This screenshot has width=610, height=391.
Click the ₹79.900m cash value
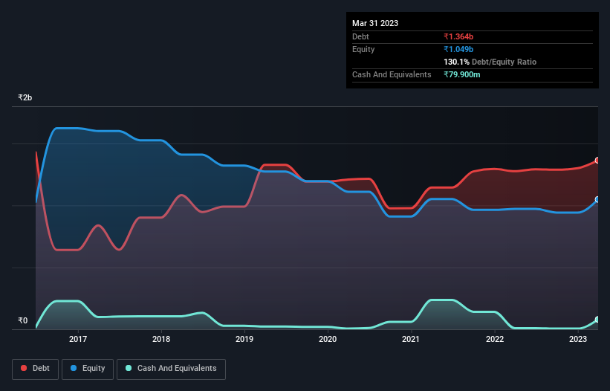tap(462, 74)
